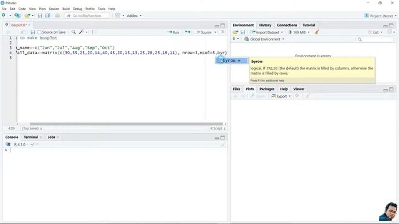
Task: Click the console prompt input line
Action: [x=116, y=150]
